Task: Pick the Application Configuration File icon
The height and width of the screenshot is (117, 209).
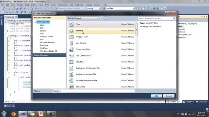Action: [71, 68]
